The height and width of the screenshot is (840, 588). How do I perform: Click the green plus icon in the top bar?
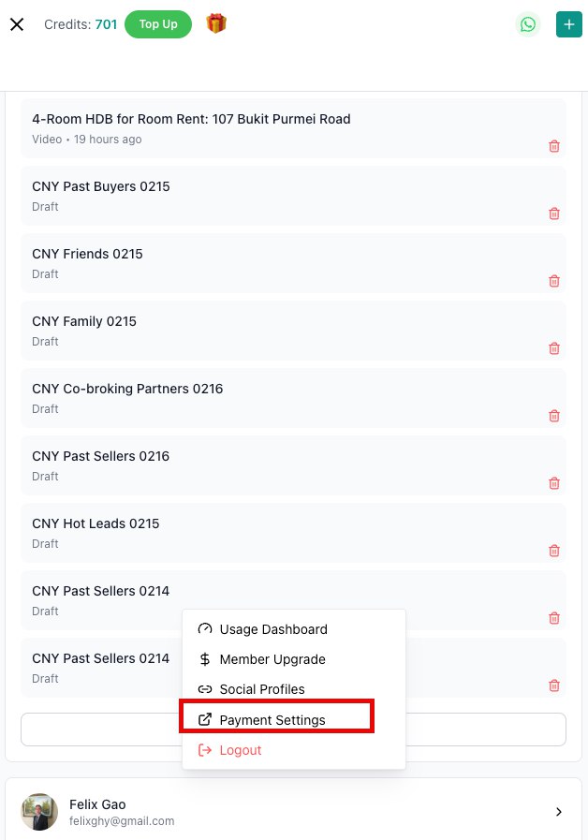[568, 24]
